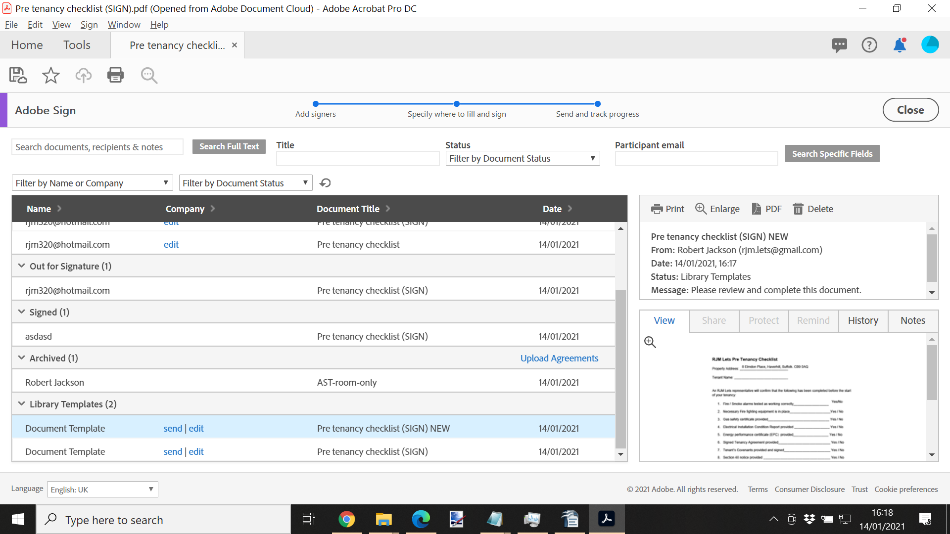Reset filters with the refresh icon
The width and height of the screenshot is (950, 534).
point(325,183)
